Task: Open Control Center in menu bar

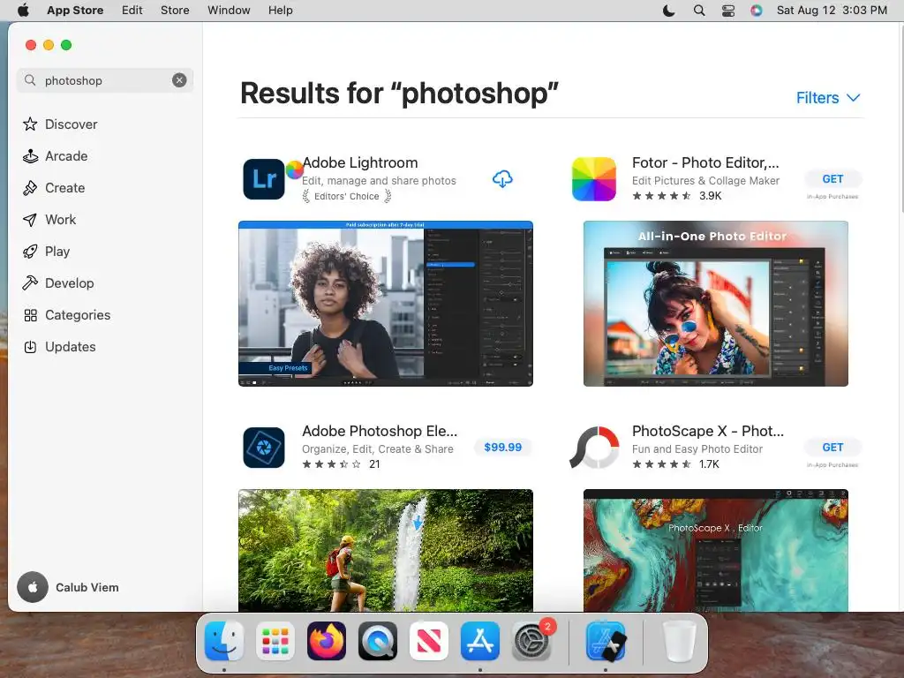Action: click(728, 10)
